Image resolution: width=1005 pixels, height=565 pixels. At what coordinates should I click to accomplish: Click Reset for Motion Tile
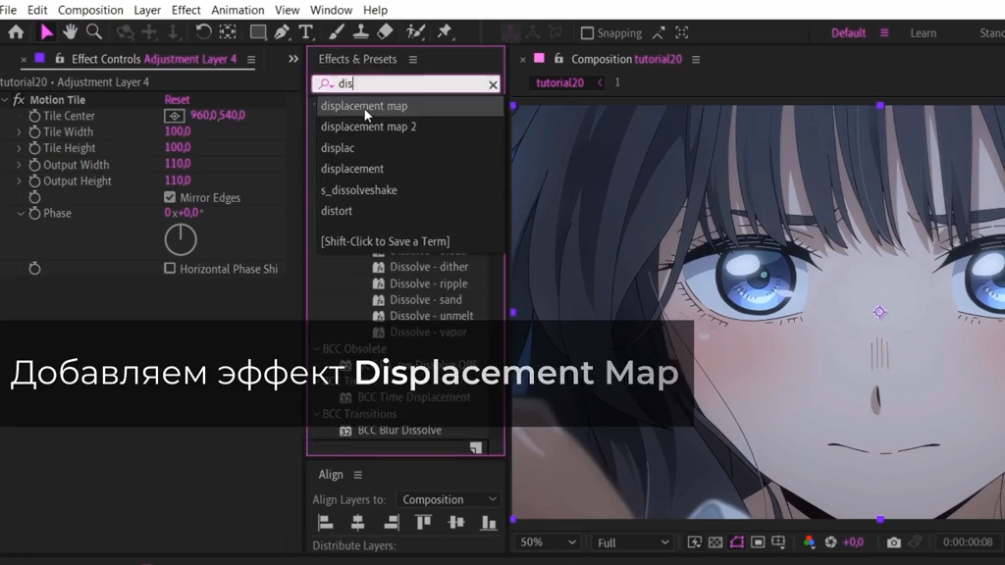(x=177, y=100)
